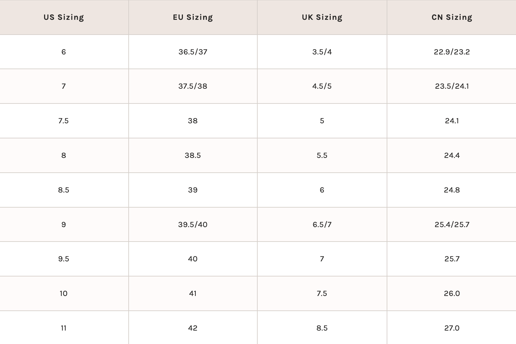Click the UK Sizing column header
516x344 pixels.
[x=322, y=17]
